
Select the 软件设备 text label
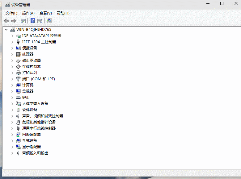coord(30,110)
